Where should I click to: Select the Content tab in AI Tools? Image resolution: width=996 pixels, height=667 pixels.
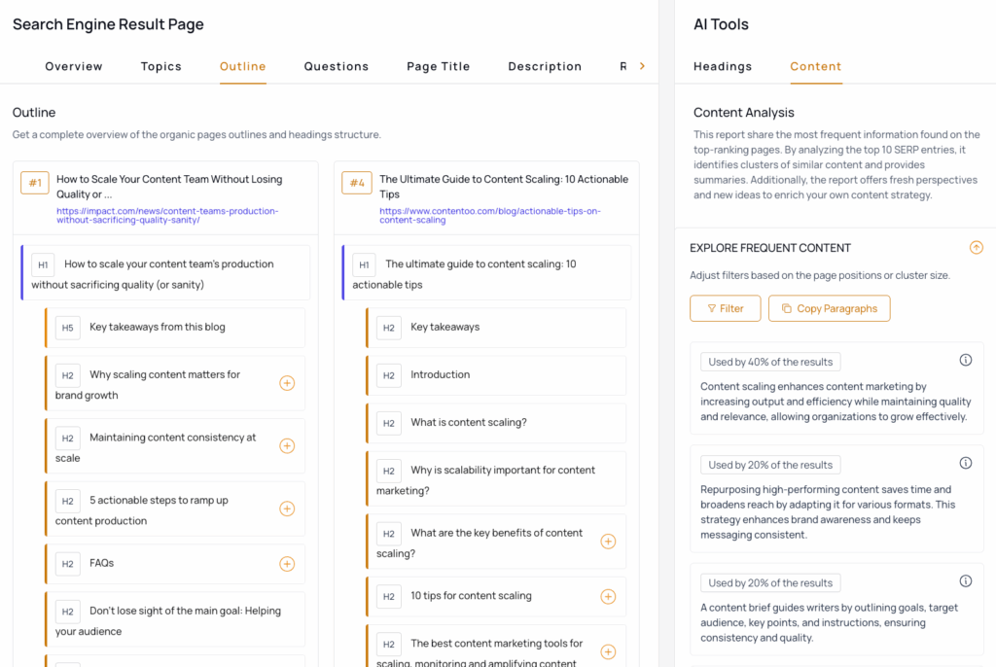[816, 66]
